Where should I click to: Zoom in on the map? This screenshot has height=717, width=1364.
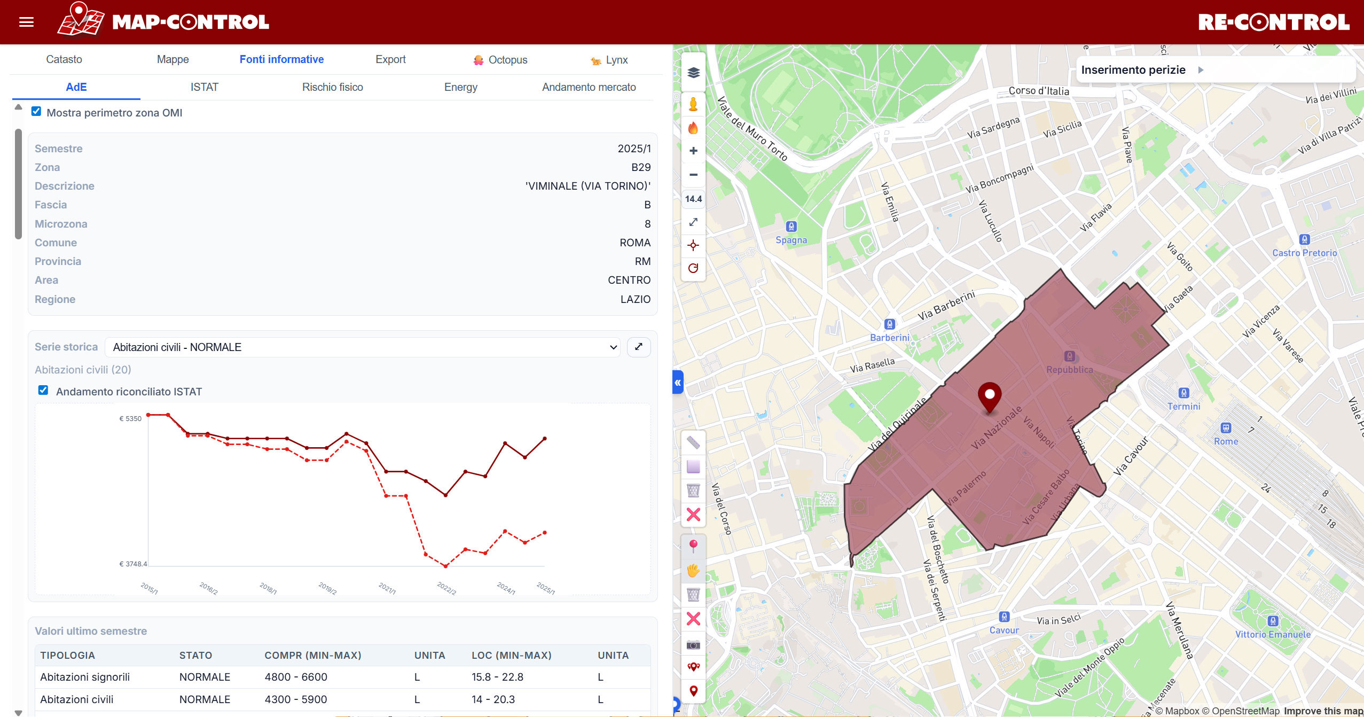coord(693,151)
